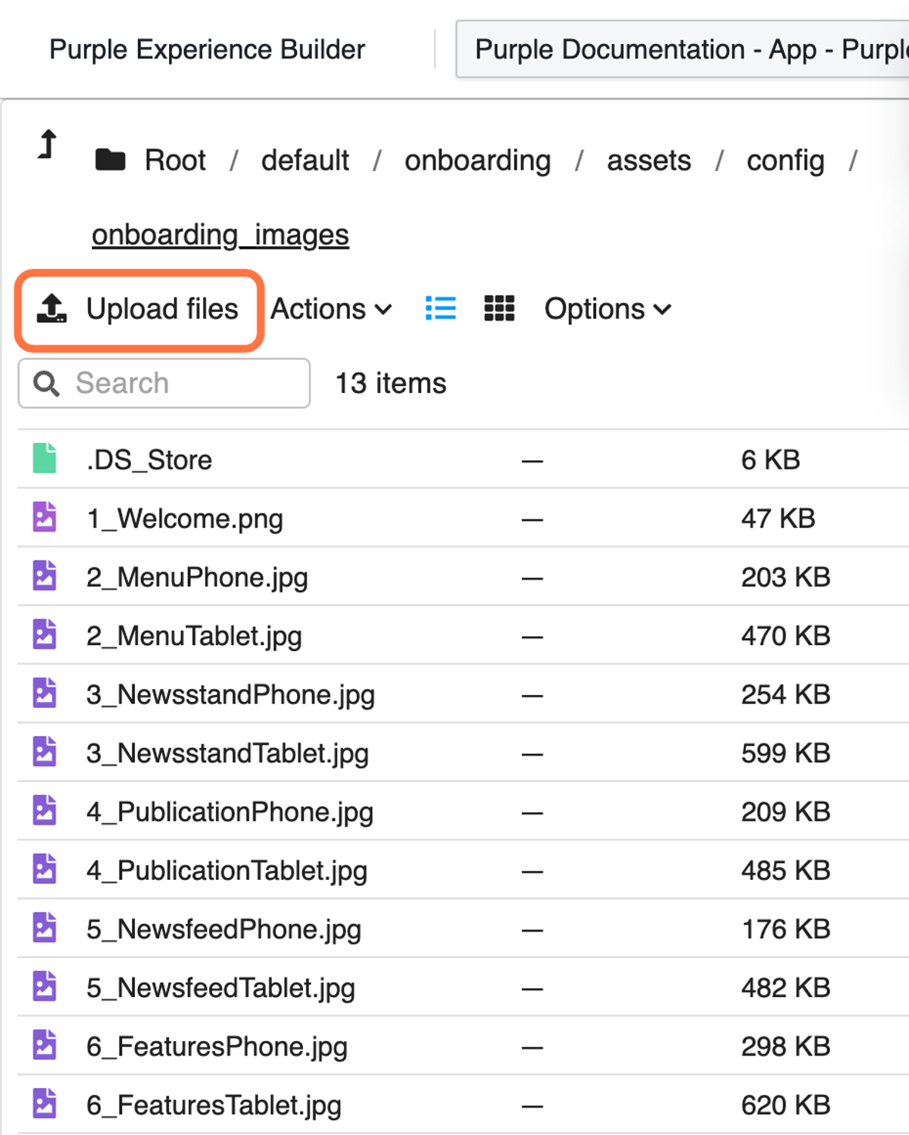Click the 1_Welcome.png image icon
This screenshot has height=1135, width=909.
[45, 517]
